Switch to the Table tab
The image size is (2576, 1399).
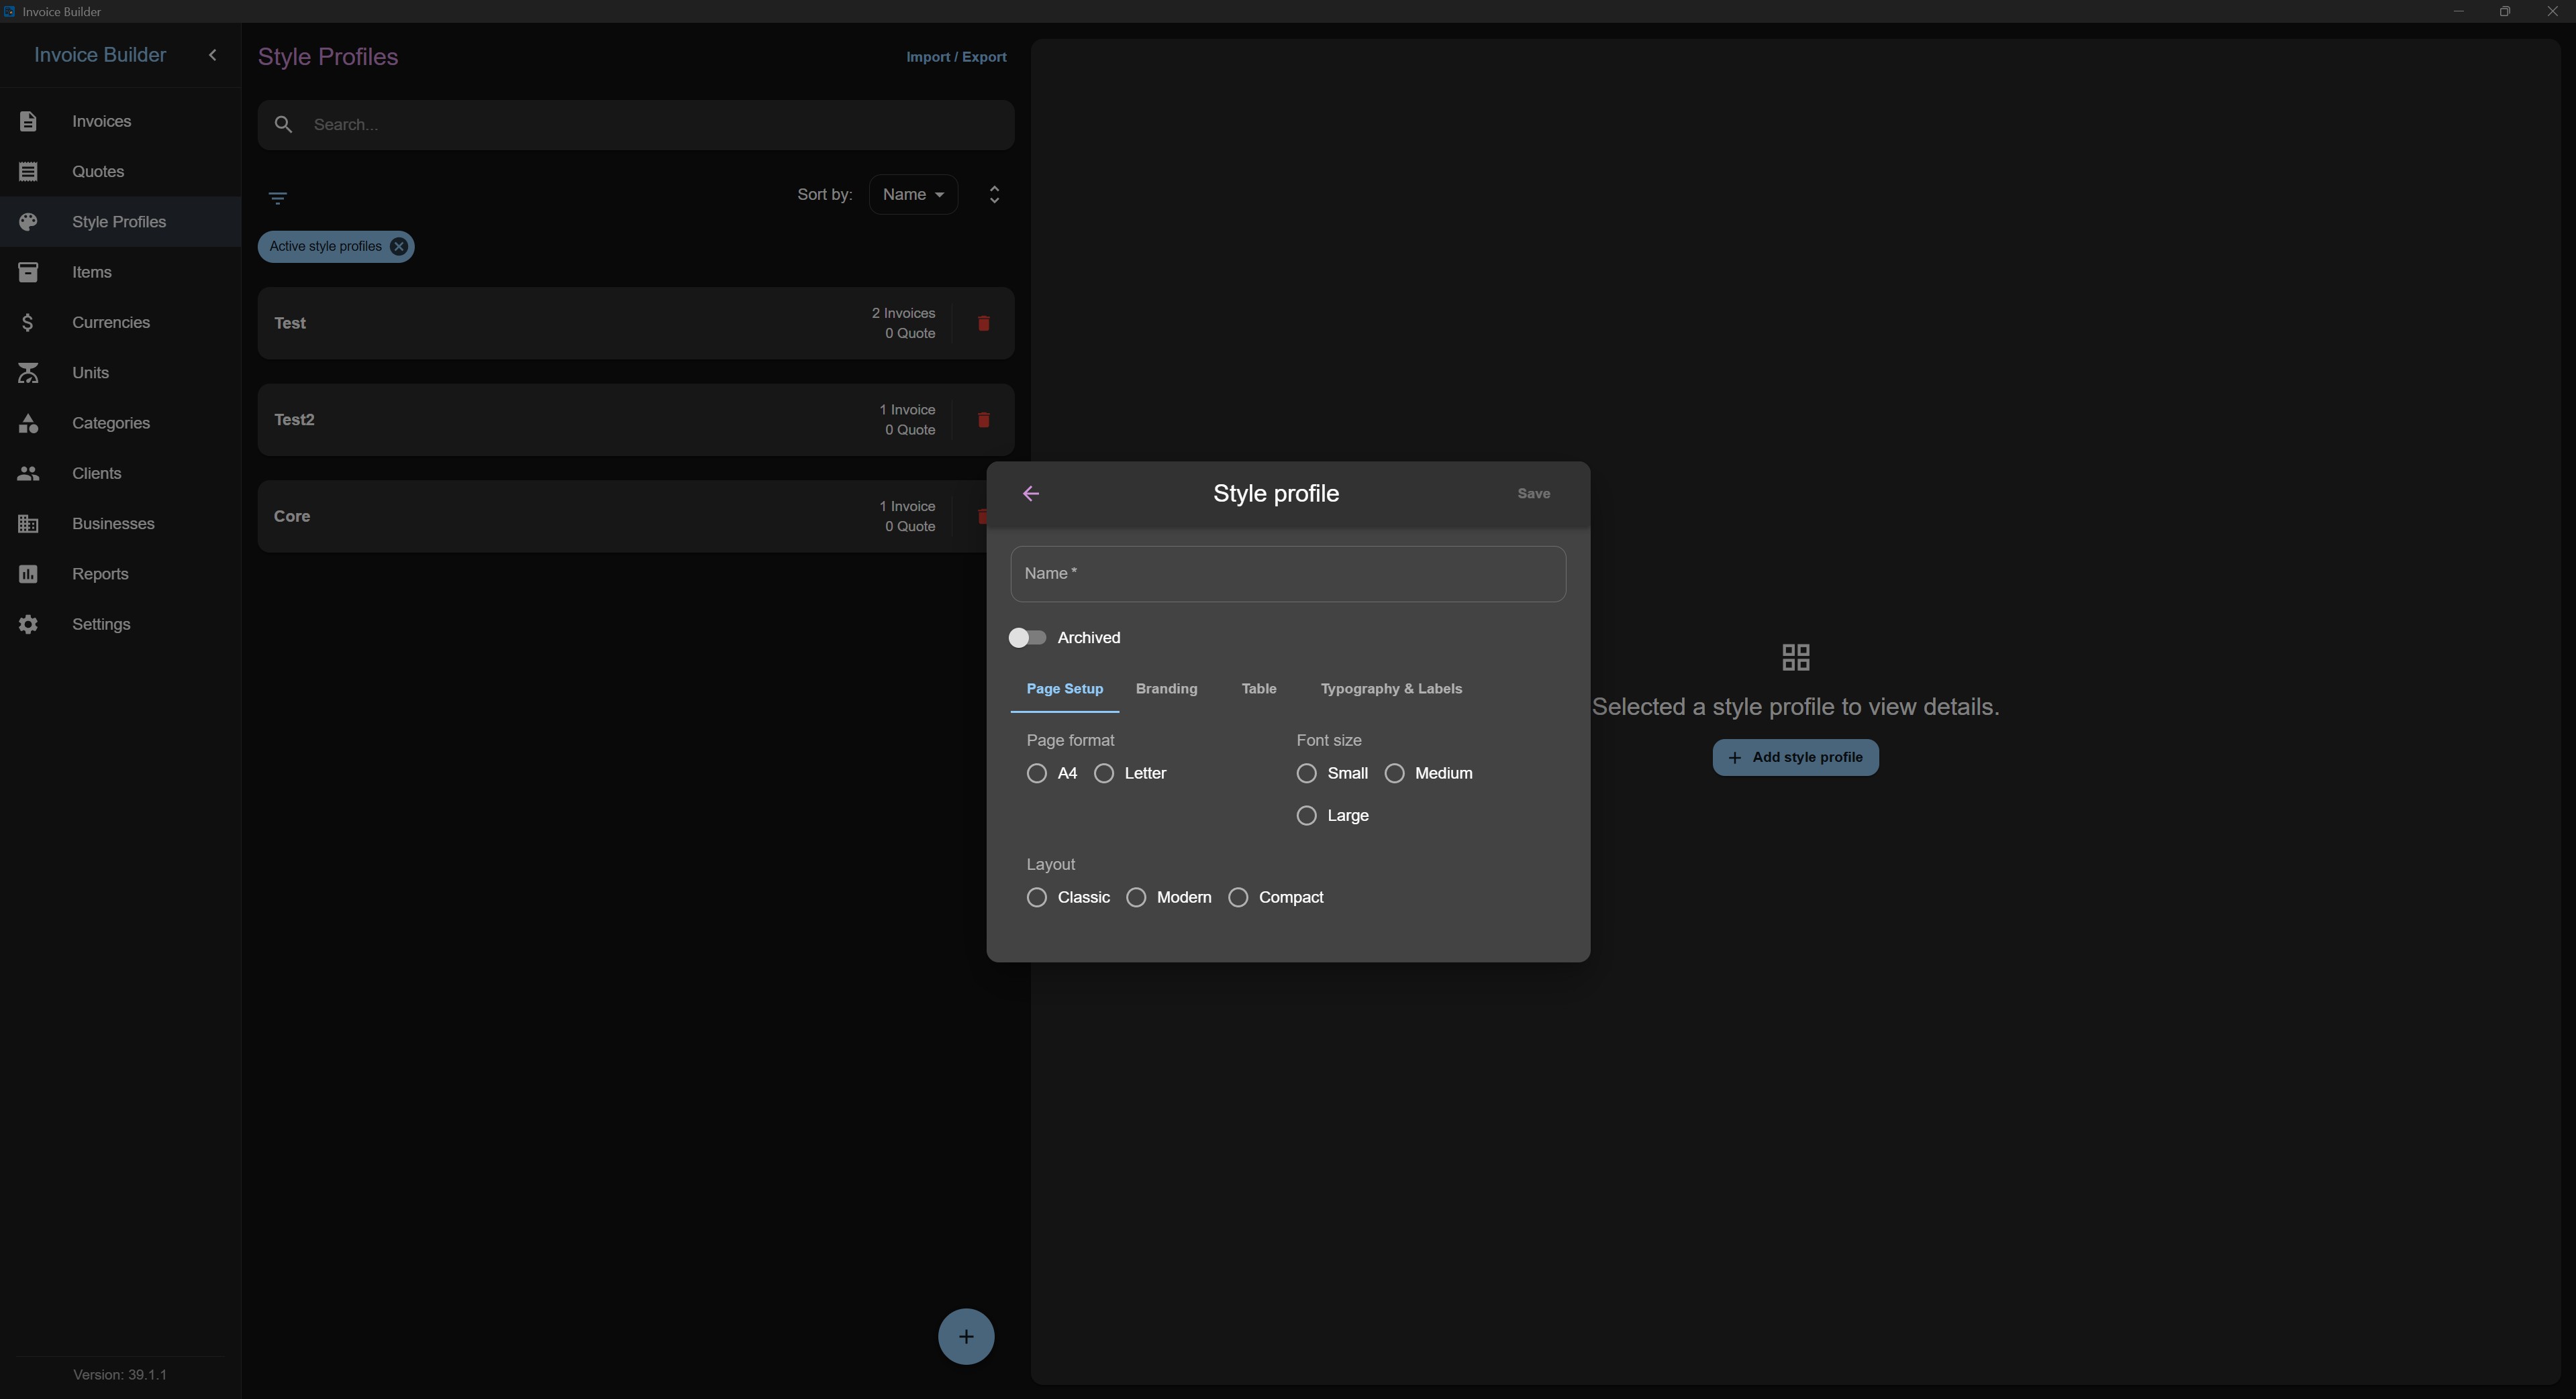coord(1258,689)
